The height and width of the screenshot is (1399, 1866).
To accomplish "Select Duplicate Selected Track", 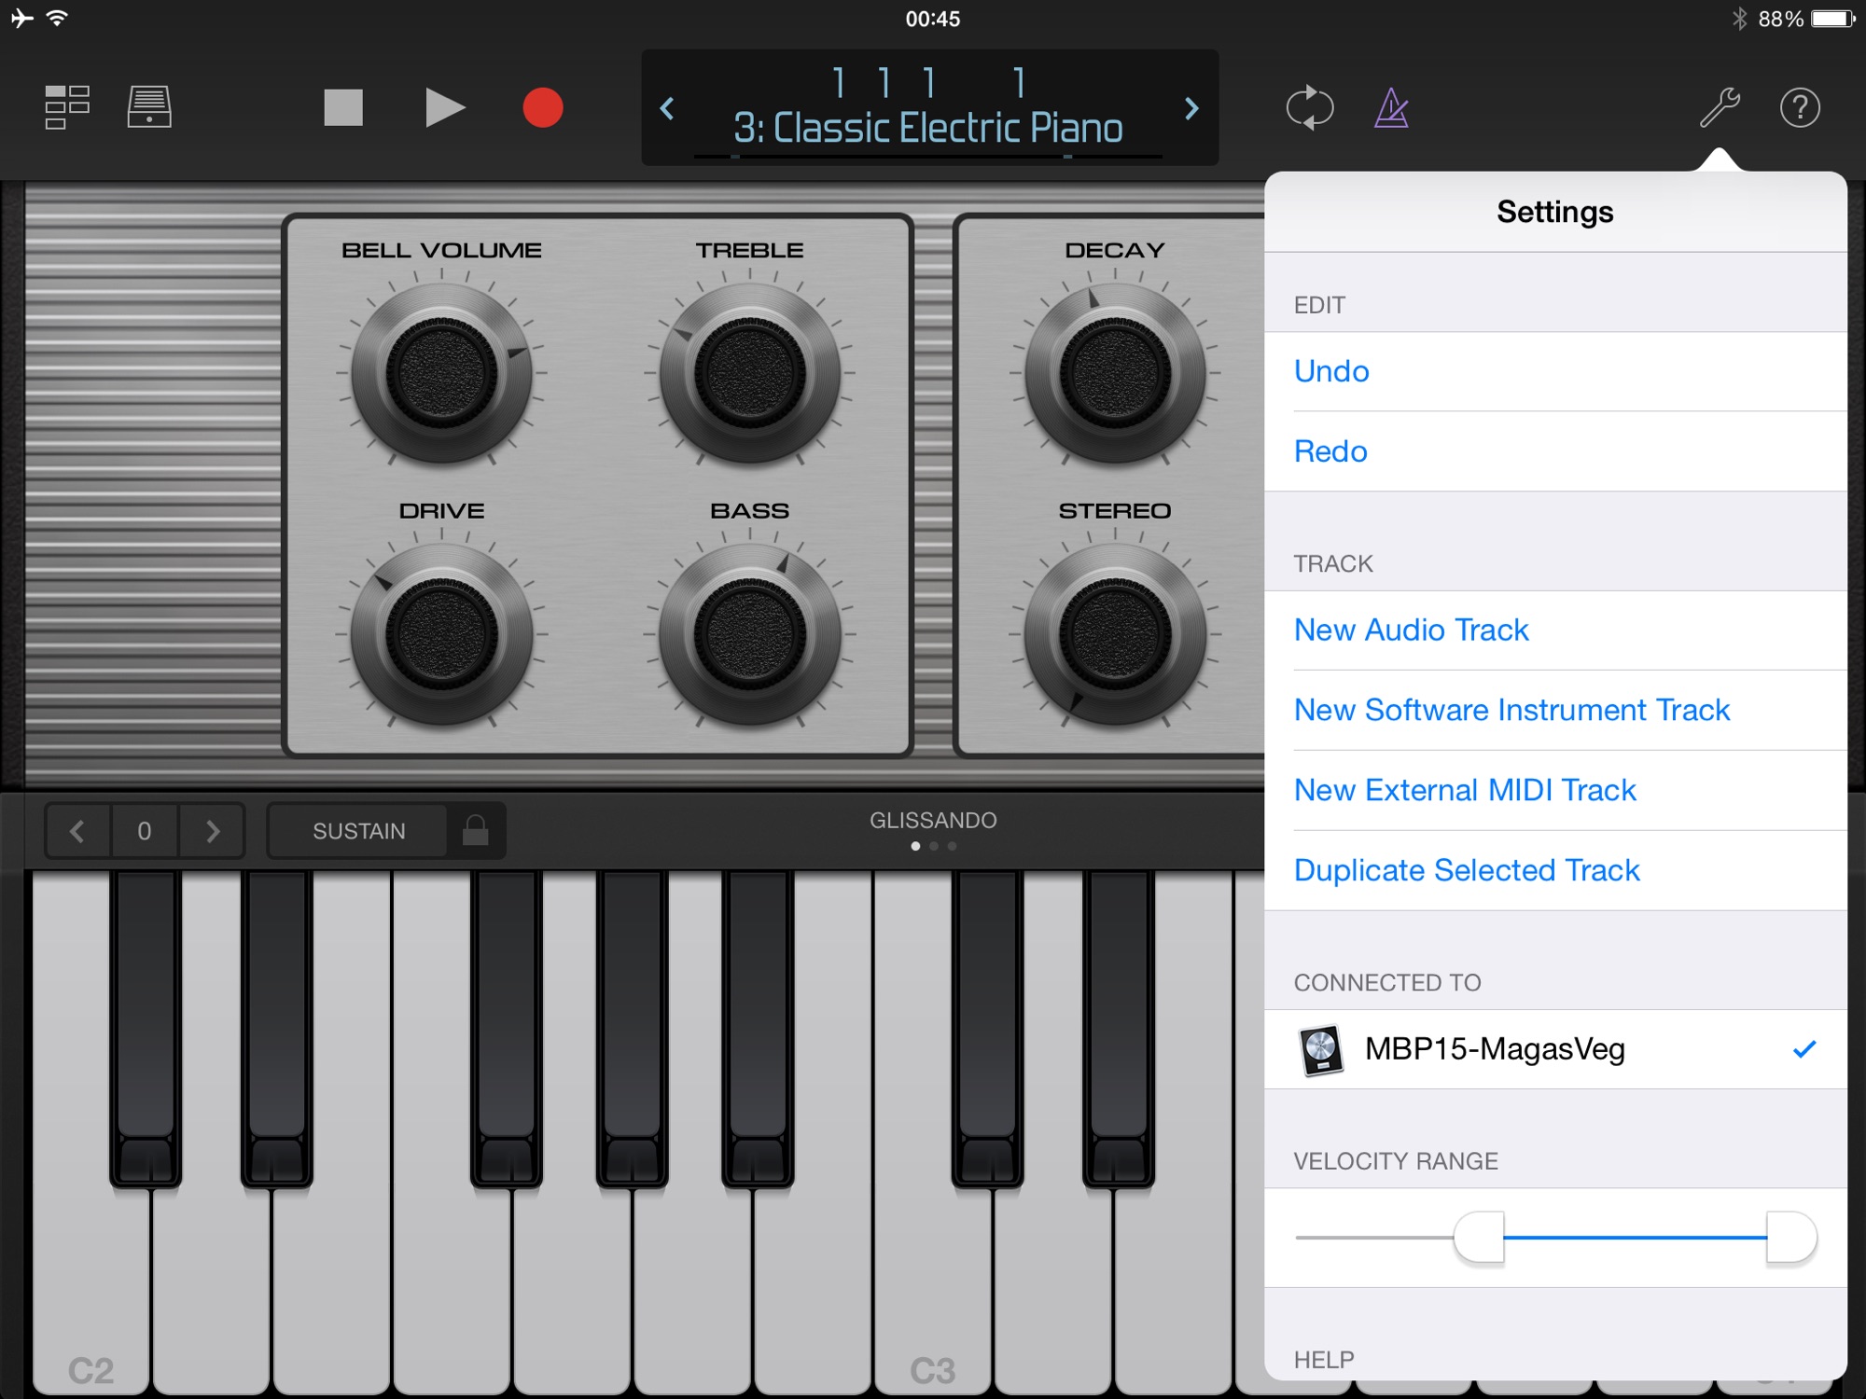I will 1555,870.
